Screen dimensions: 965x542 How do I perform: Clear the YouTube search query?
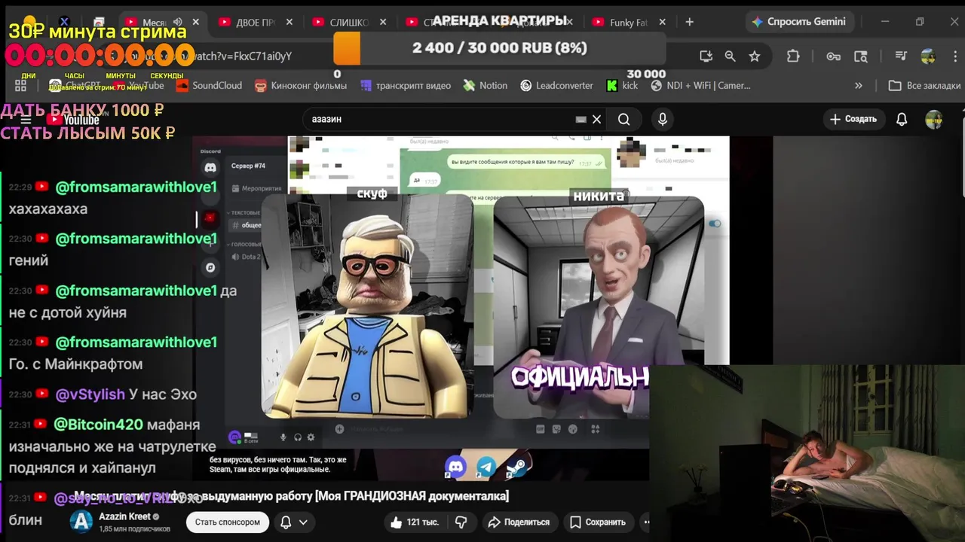pyautogui.click(x=596, y=119)
